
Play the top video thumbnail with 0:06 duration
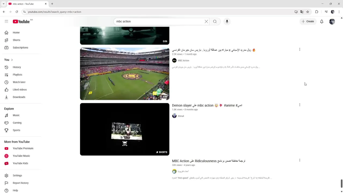click(125, 36)
